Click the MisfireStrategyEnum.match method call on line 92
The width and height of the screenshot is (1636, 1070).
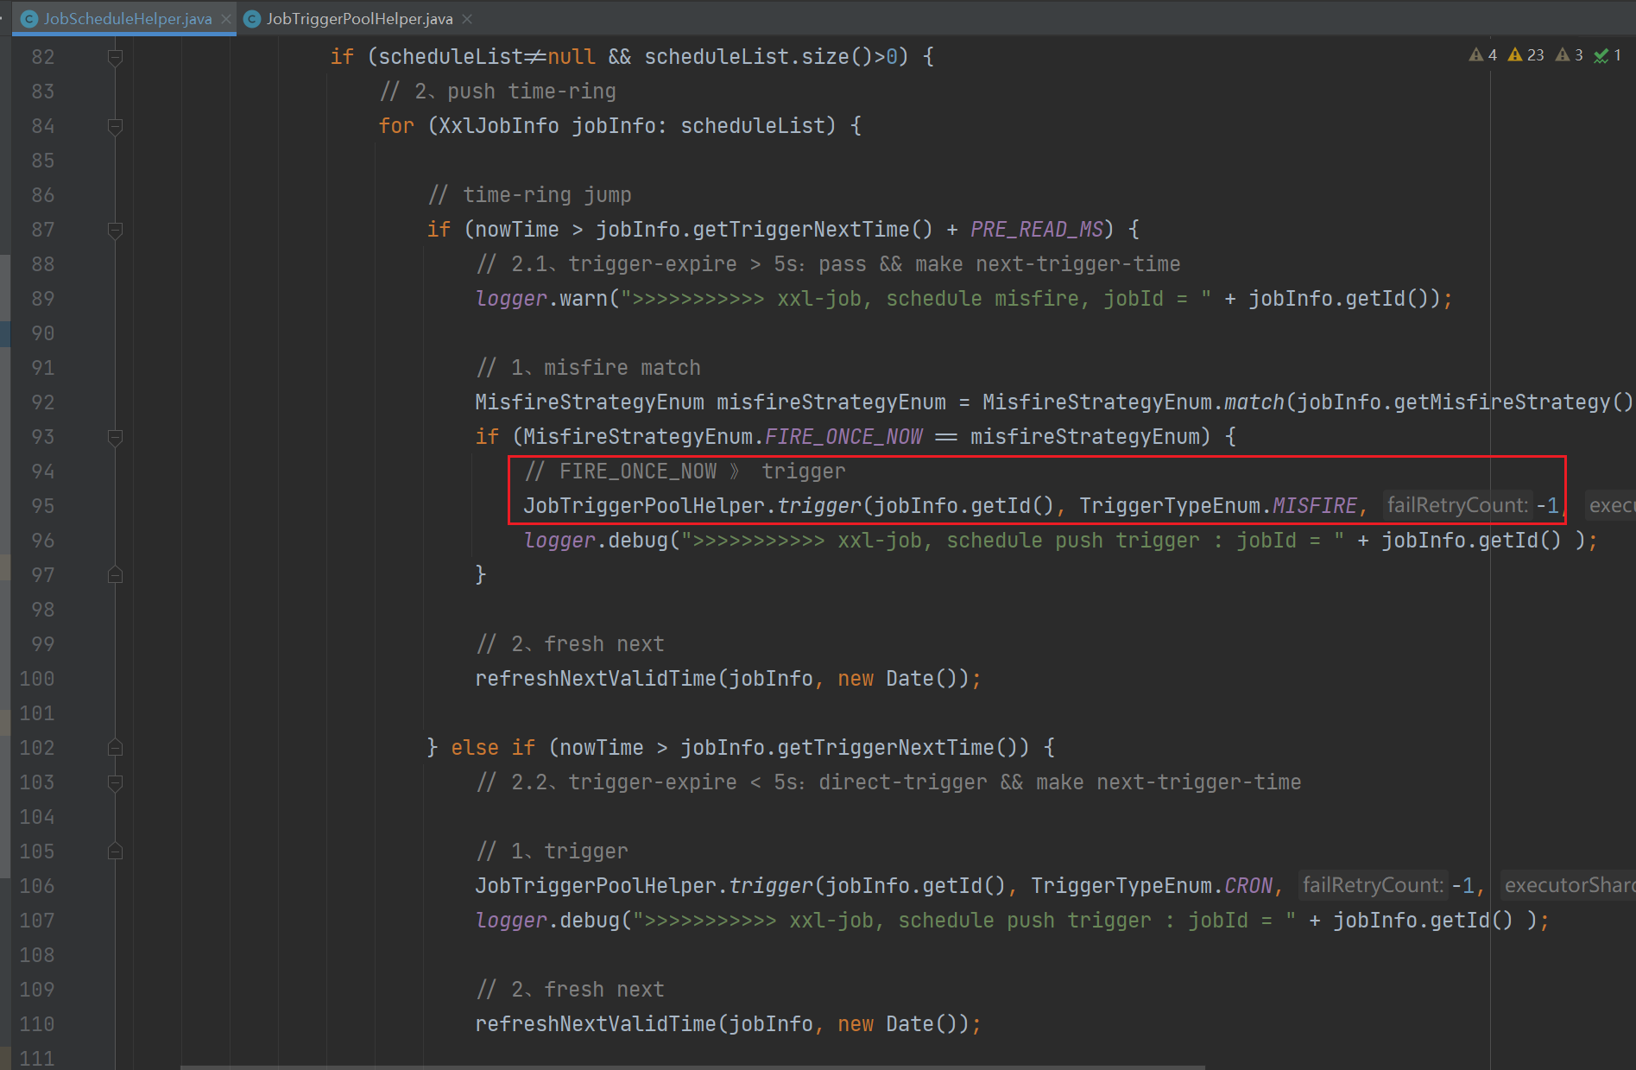tap(1254, 402)
